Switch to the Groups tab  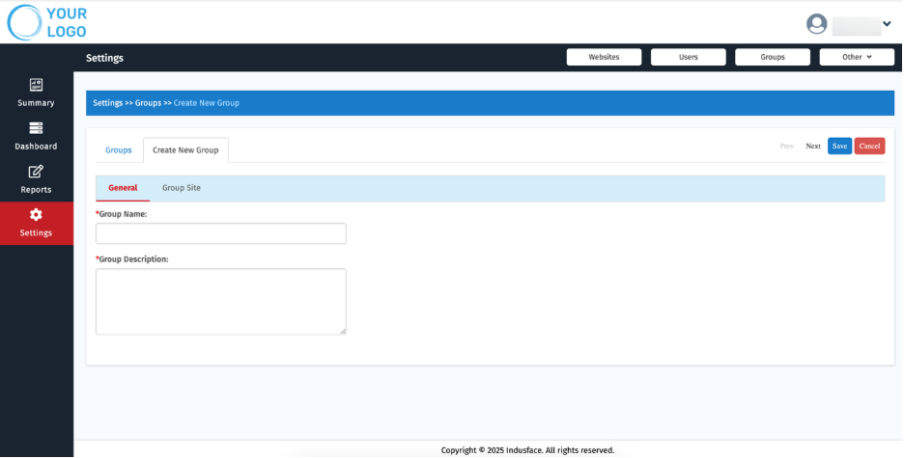(119, 150)
